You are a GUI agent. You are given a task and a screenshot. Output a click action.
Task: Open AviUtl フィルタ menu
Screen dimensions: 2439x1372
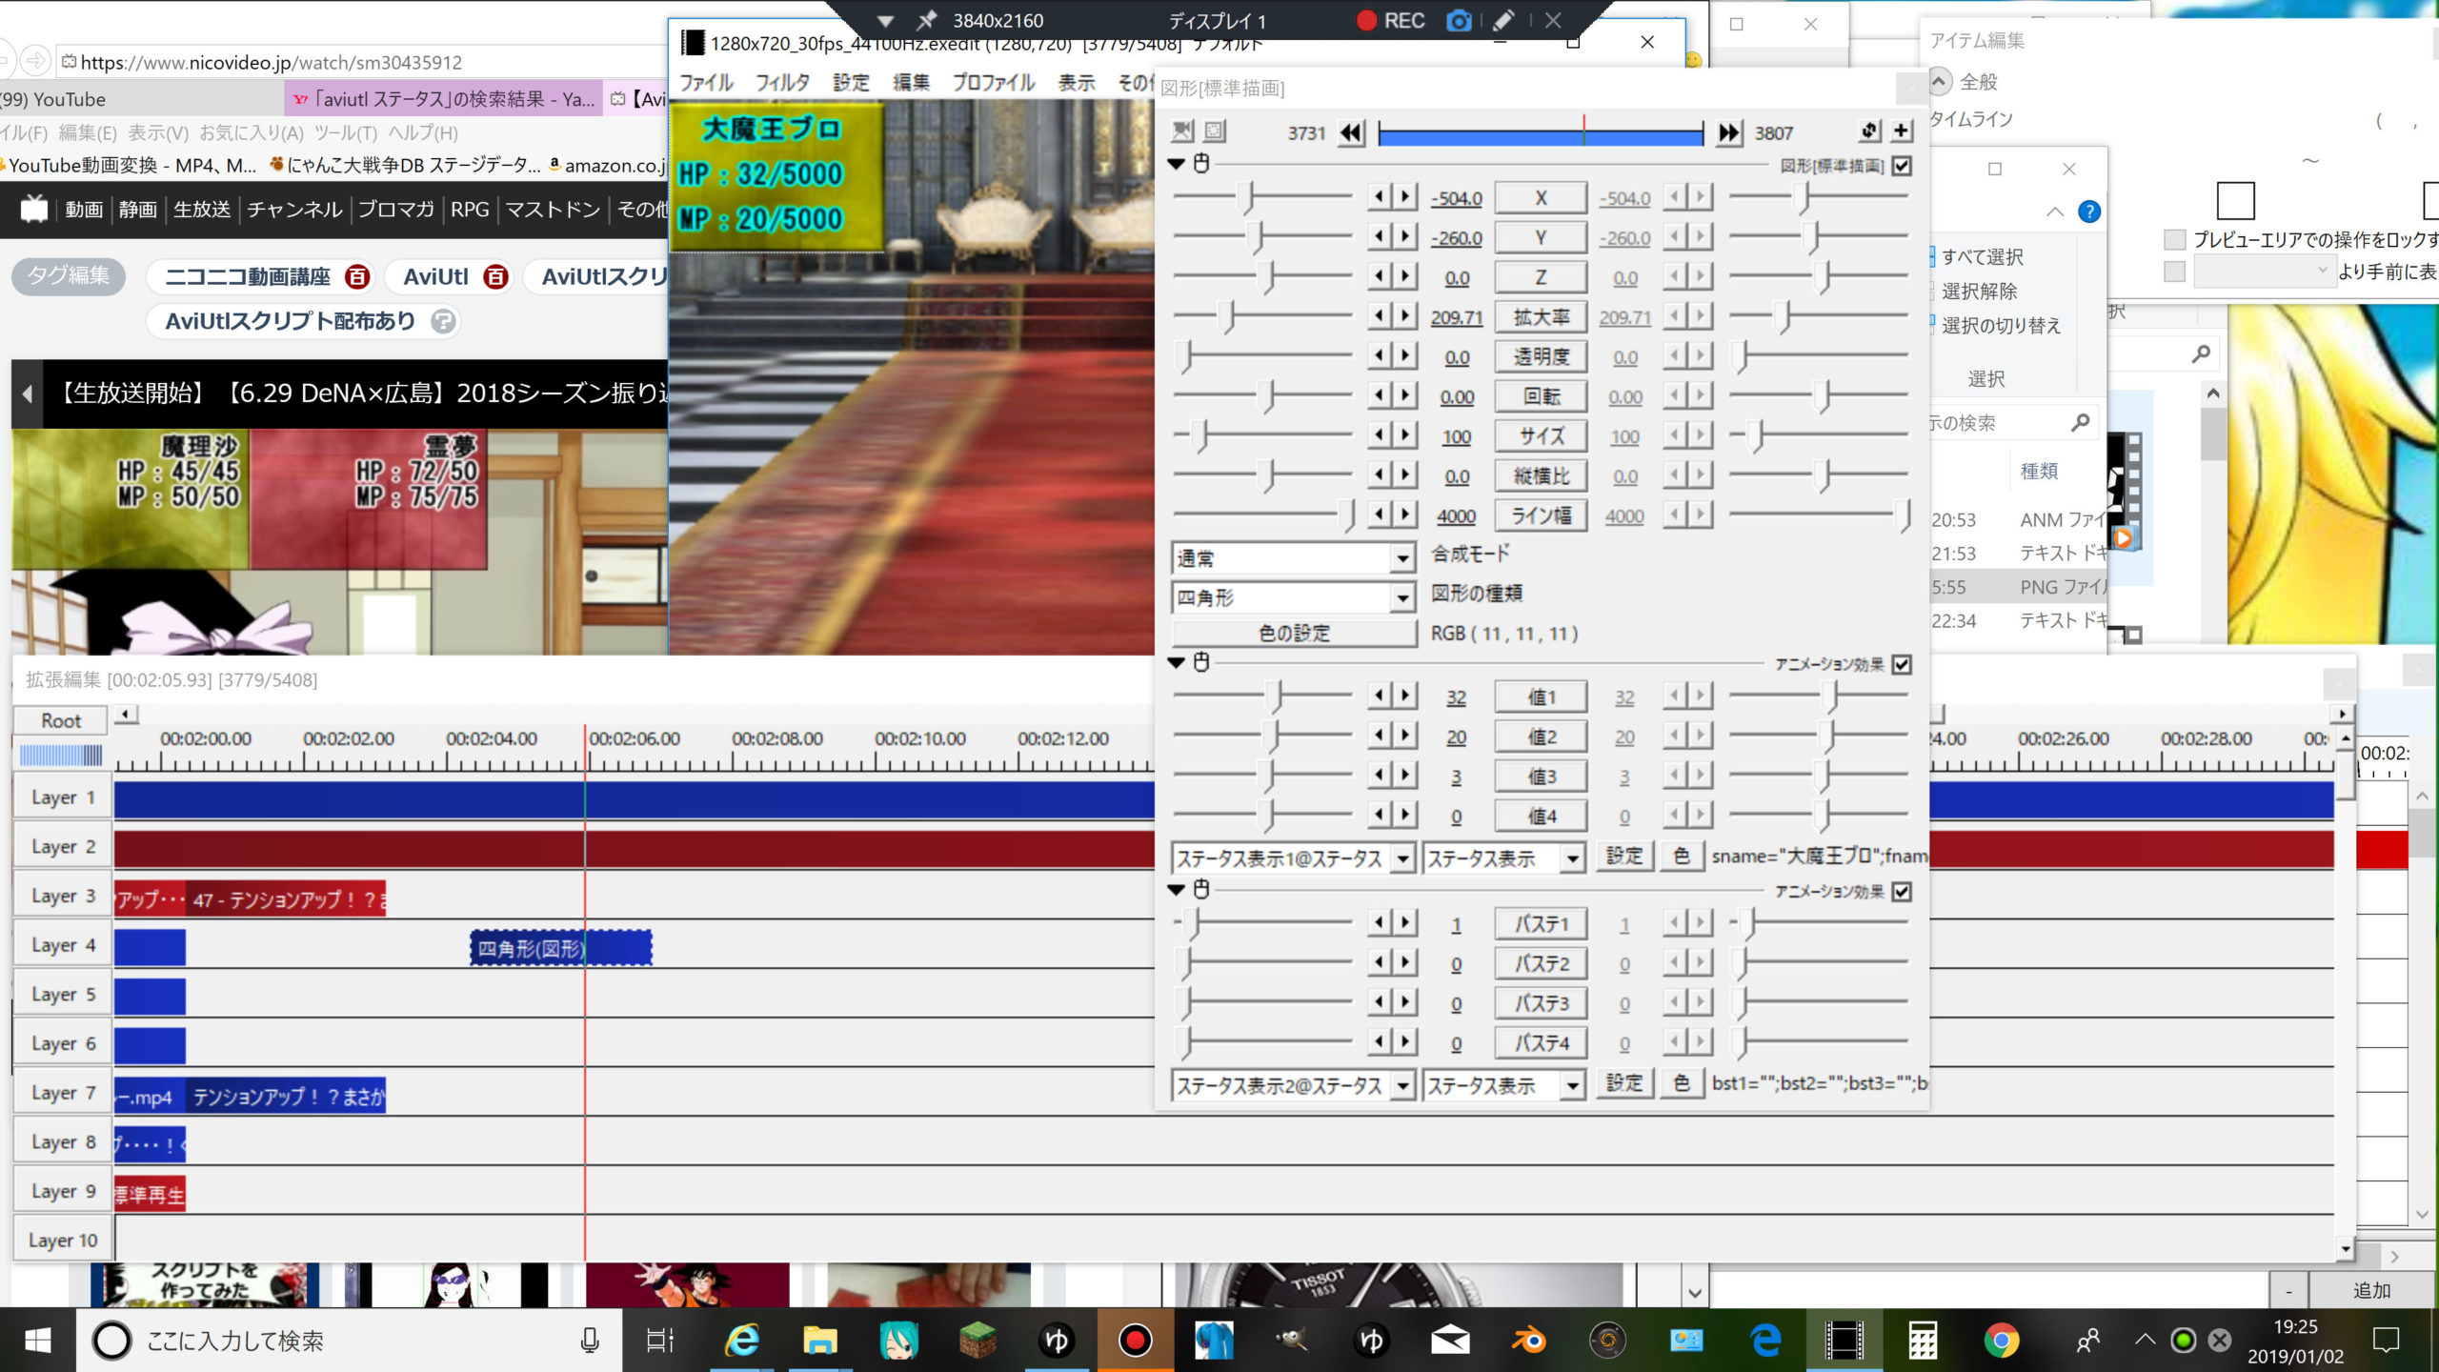point(782,83)
